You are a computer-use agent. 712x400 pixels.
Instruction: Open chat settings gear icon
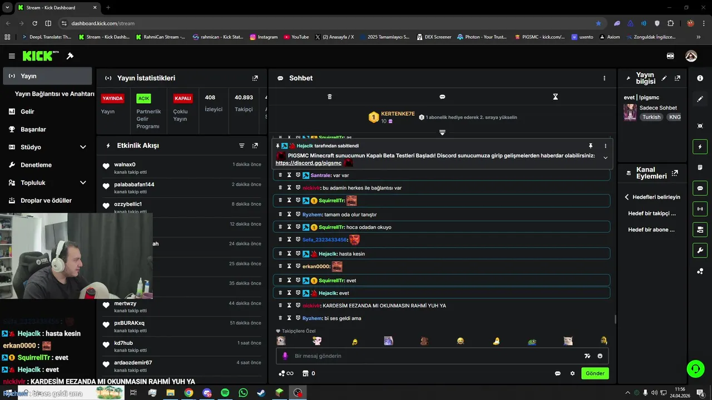572,373
